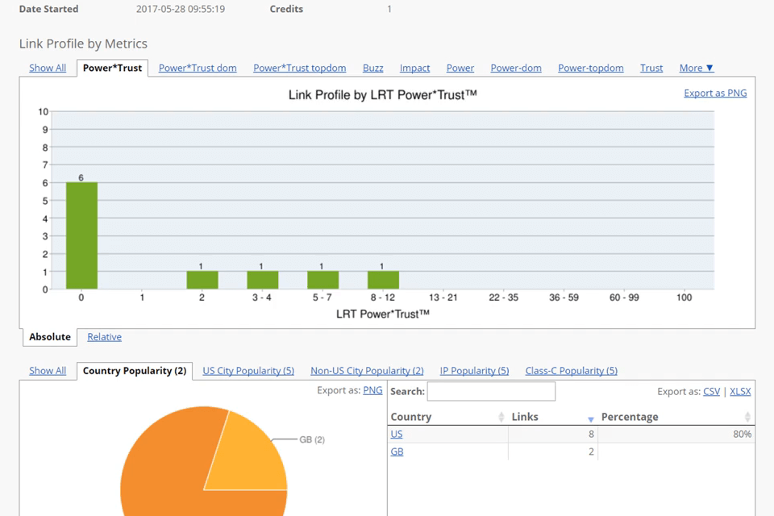This screenshot has height=516, width=774.
Task: Click the country Search input field
Action: click(x=491, y=391)
